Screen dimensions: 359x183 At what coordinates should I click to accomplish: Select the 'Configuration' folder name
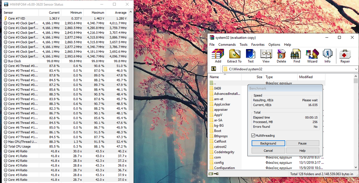224,168
